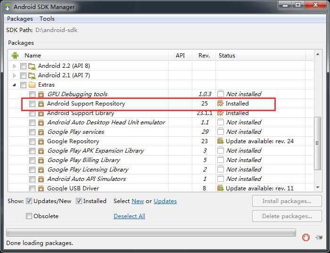Click 'Done loading packages.' status text
This screenshot has height=253, width=330.
[40, 243]
